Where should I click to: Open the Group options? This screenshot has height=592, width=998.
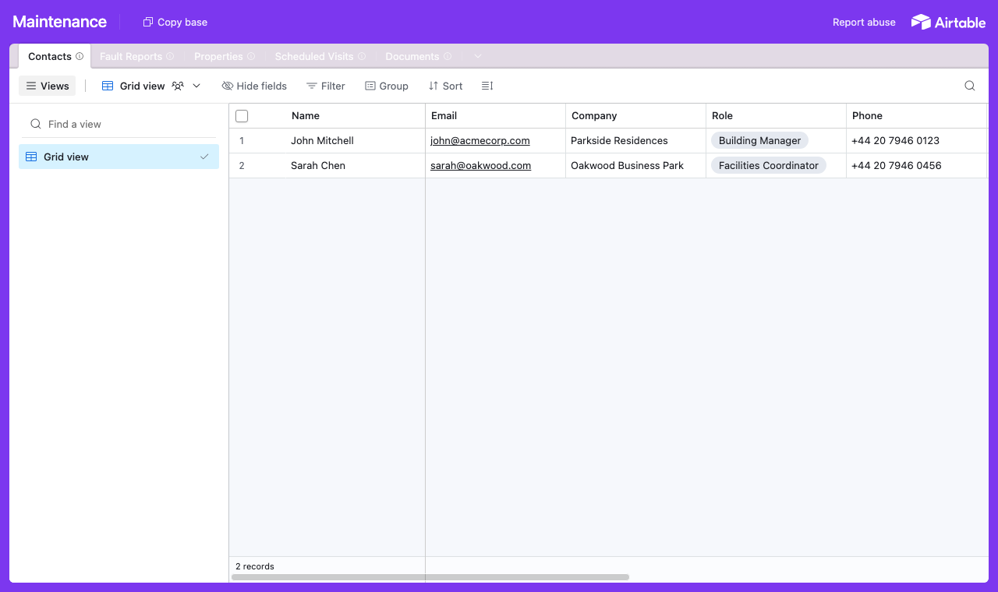(x=387, y=86)
